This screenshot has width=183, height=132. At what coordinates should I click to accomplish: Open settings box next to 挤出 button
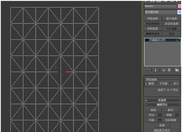(x=160, y=115)
